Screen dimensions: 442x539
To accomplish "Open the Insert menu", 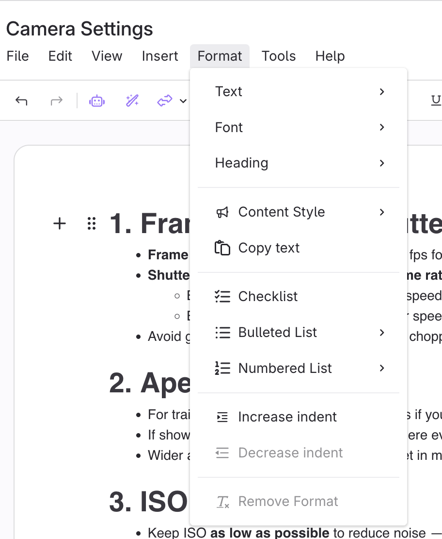I will 160,56.
